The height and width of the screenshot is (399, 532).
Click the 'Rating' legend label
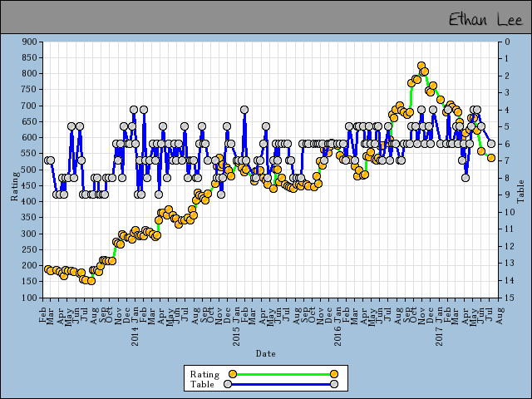pos(204,374)
